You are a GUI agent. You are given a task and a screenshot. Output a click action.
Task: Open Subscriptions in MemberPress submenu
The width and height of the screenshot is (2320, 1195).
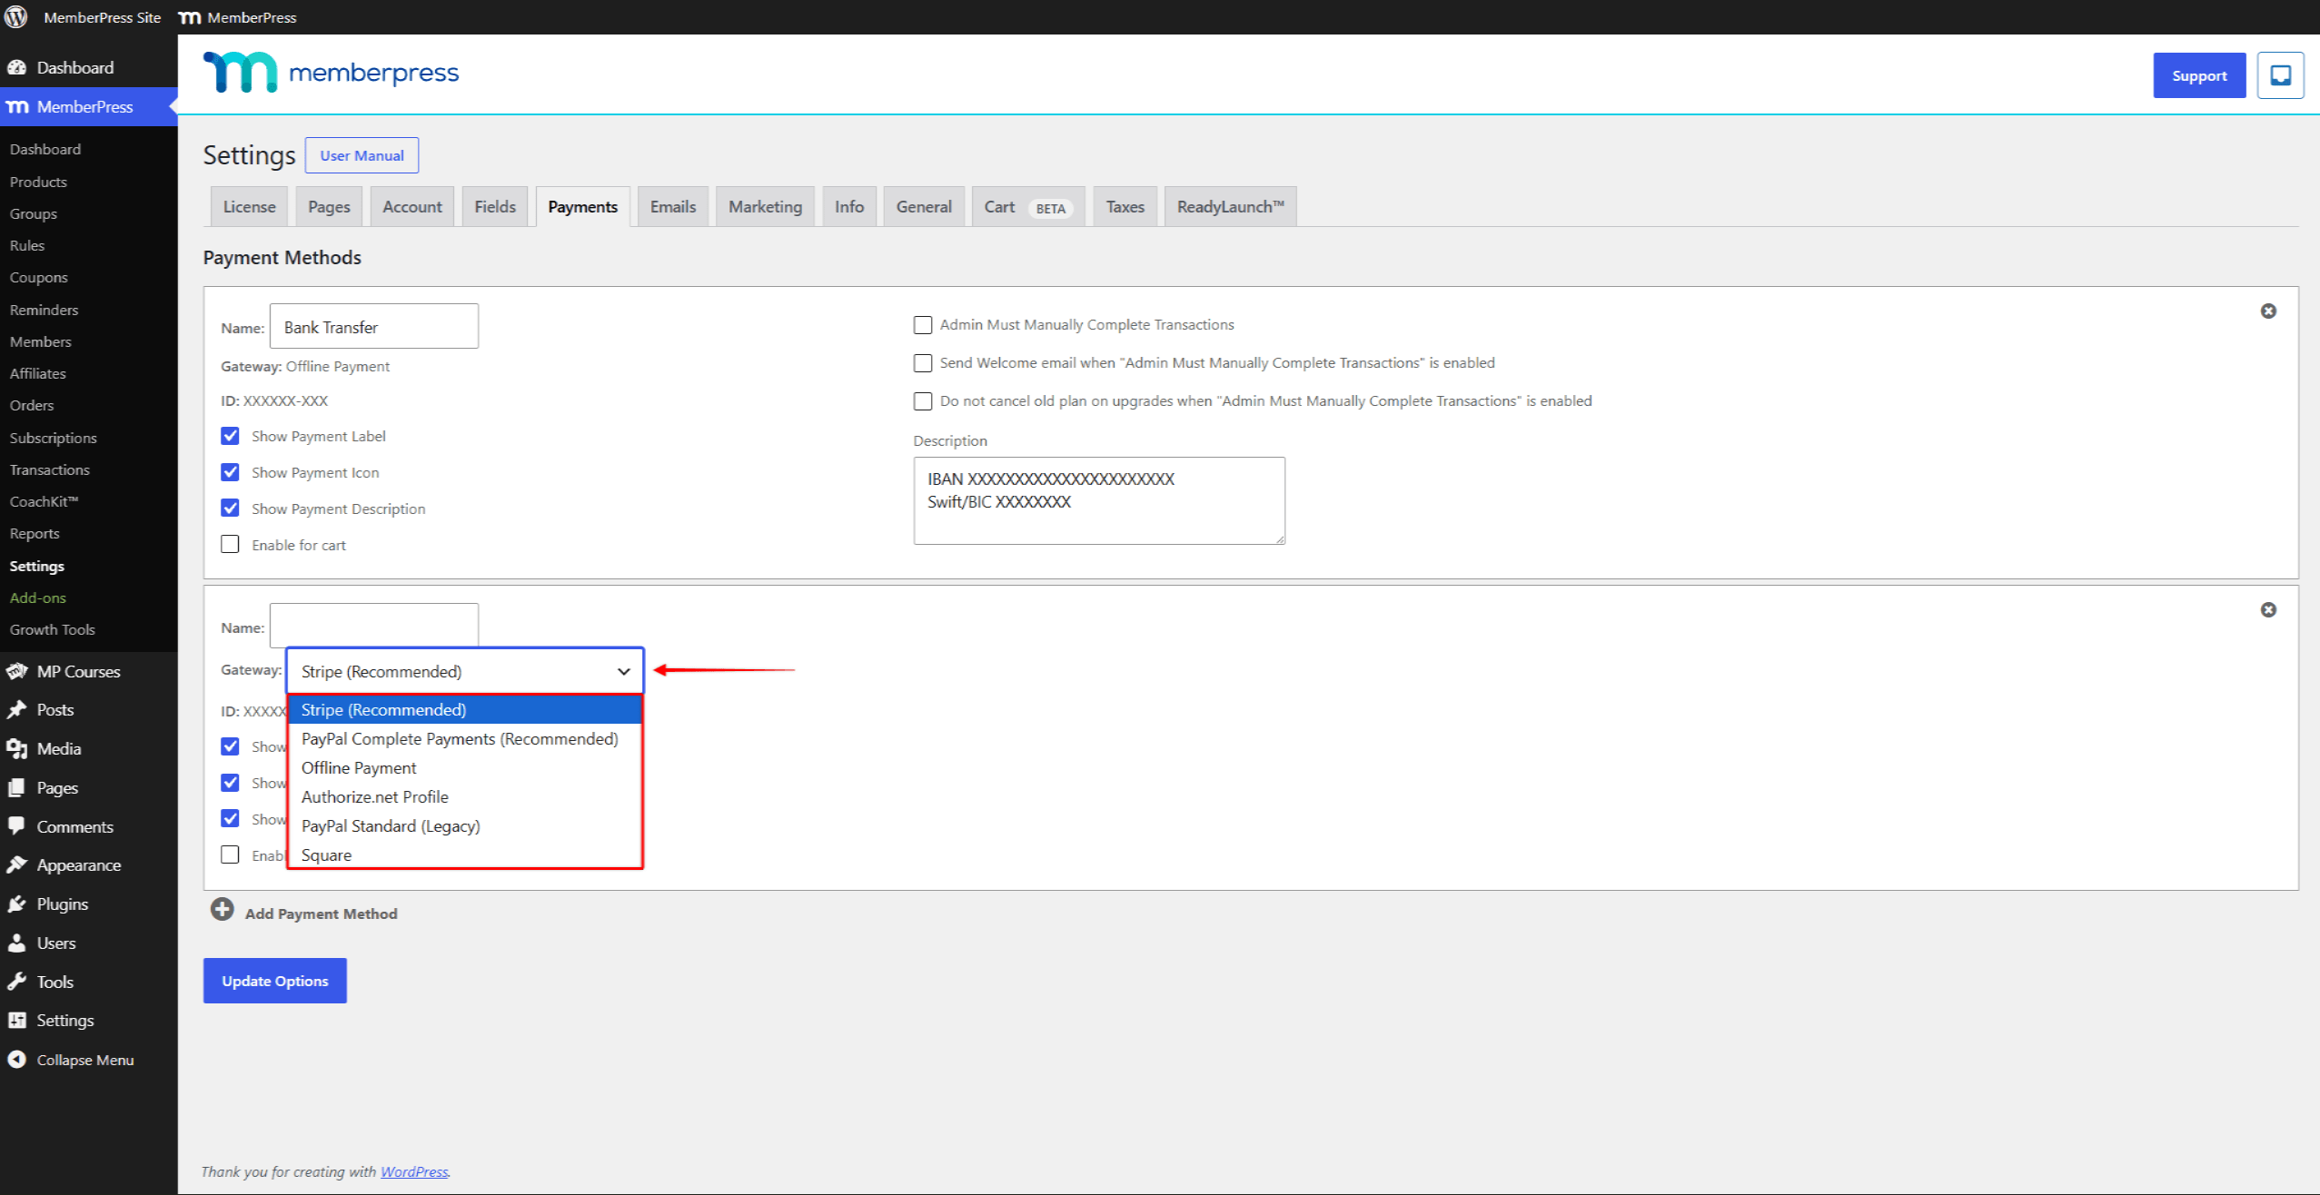tap(53, 438)
